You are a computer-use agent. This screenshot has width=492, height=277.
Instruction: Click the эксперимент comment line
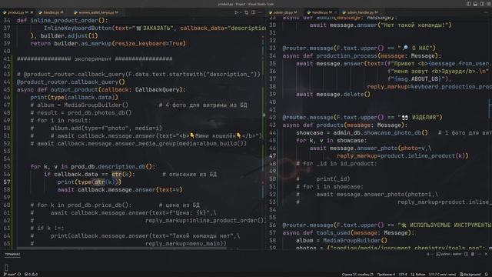tap(95, 58)
